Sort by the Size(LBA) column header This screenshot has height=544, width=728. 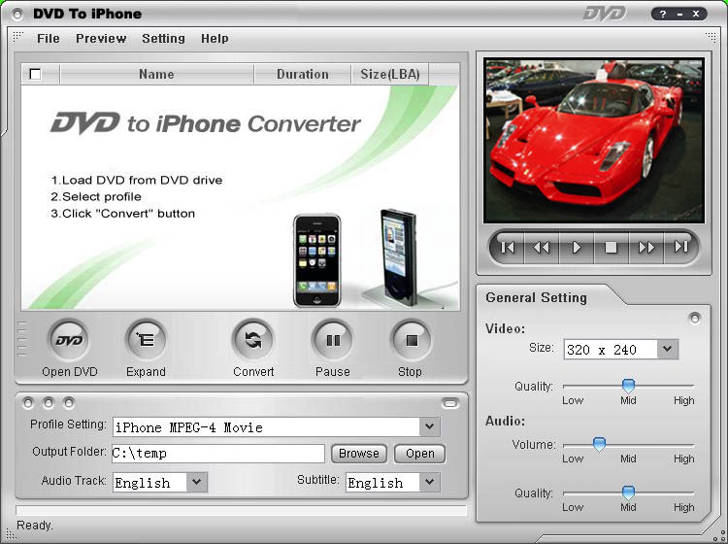(389, 75)
